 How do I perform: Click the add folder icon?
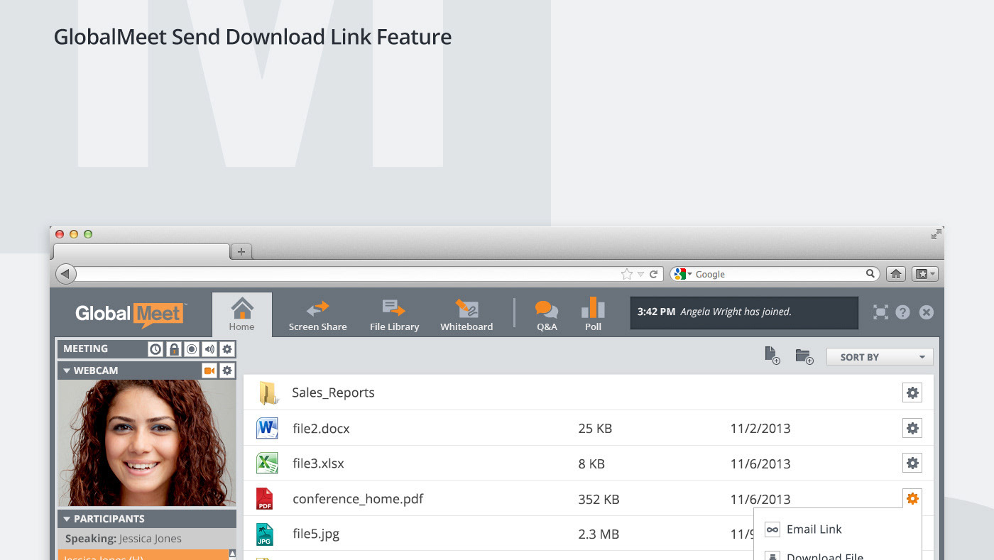pyautogui.click(x=804, y=356)
